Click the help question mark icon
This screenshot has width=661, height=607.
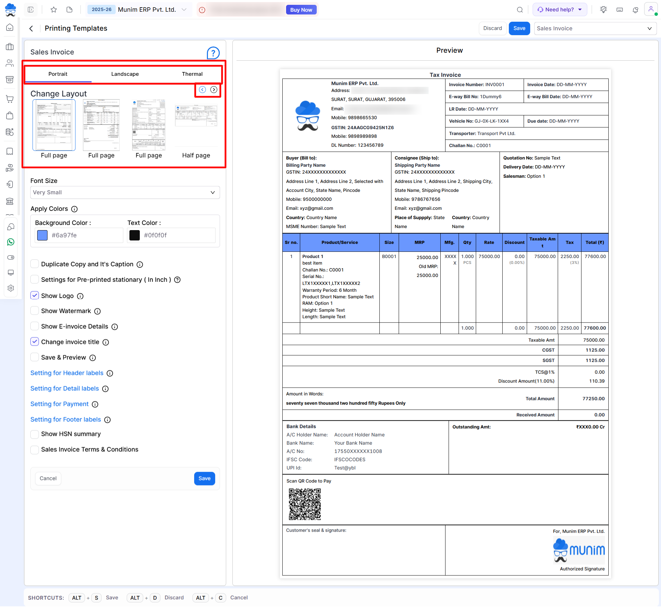coord(213,53)
